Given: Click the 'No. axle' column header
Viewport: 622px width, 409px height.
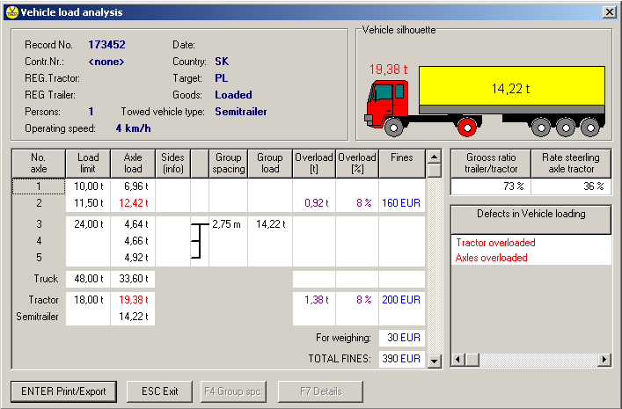Looking at the screenshot, I should point(39,163).
